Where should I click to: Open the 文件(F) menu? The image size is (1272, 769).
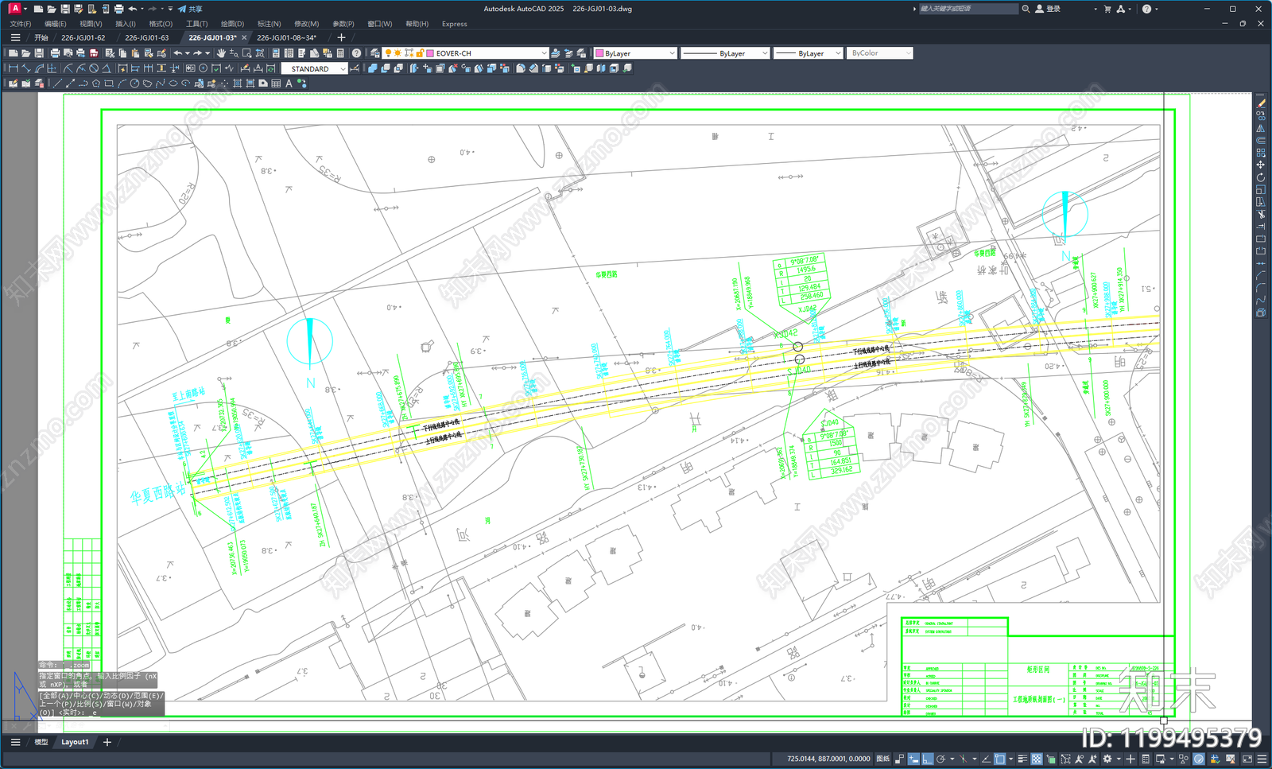(21, 24)
